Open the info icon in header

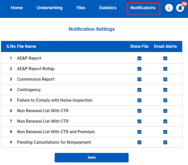(169, 8)
